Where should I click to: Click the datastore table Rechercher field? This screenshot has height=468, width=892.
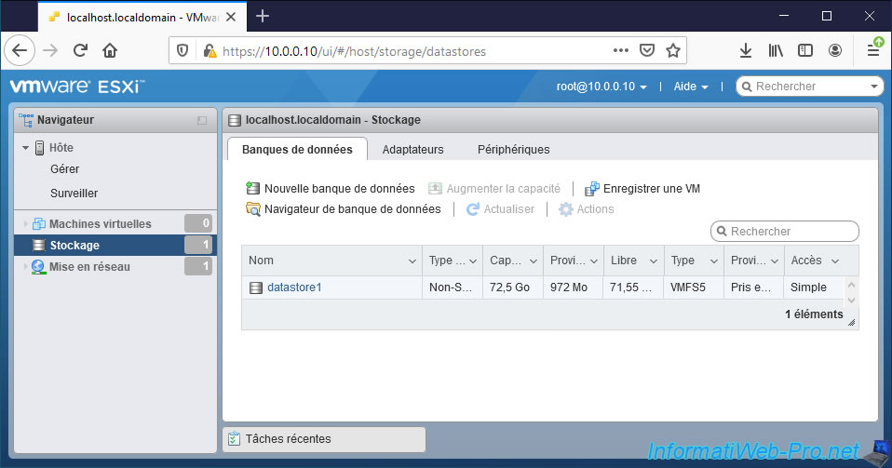point(785,232)
